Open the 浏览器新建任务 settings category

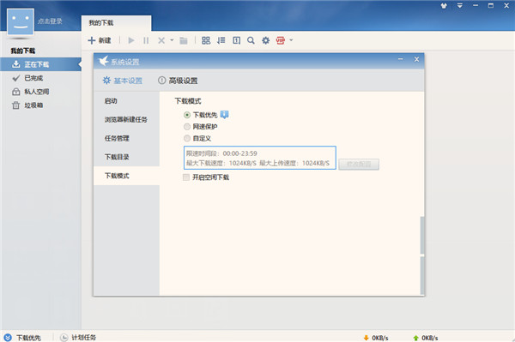tap(126, 119)
